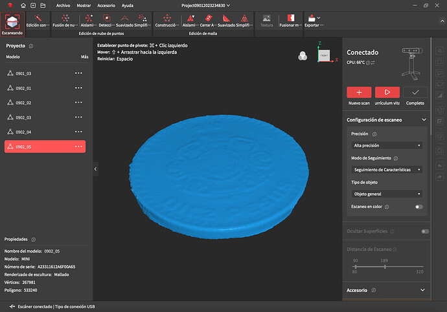Viewport: 447px width, 312px height.
Task: Open the Seguimiento de Características dropdown
Action: (387, 170)
